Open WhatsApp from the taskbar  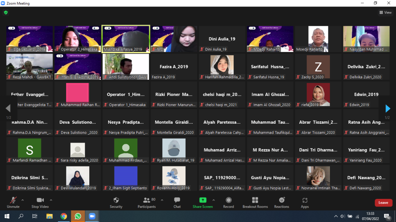click(x=78, y=216)
